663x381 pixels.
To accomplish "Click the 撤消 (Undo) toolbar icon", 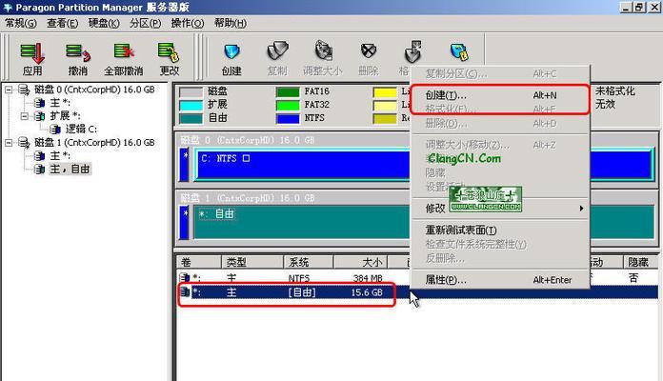I will tap(78, 52).
